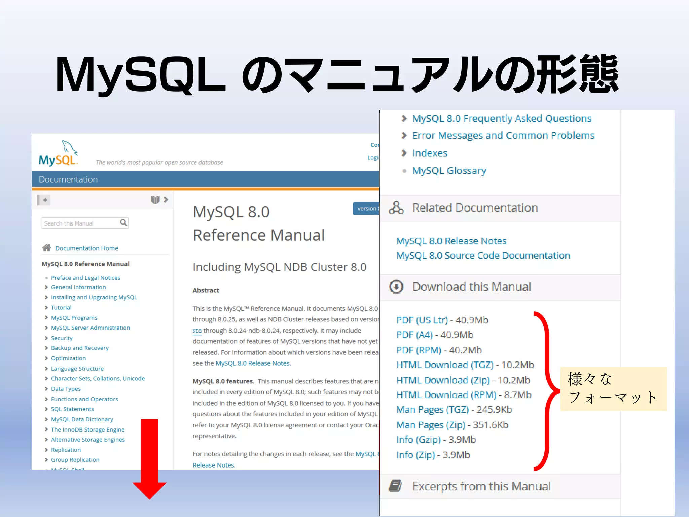Open the Replication section
Screen dimensions: 689x517
pyautogui.click(x=66, y=450)
